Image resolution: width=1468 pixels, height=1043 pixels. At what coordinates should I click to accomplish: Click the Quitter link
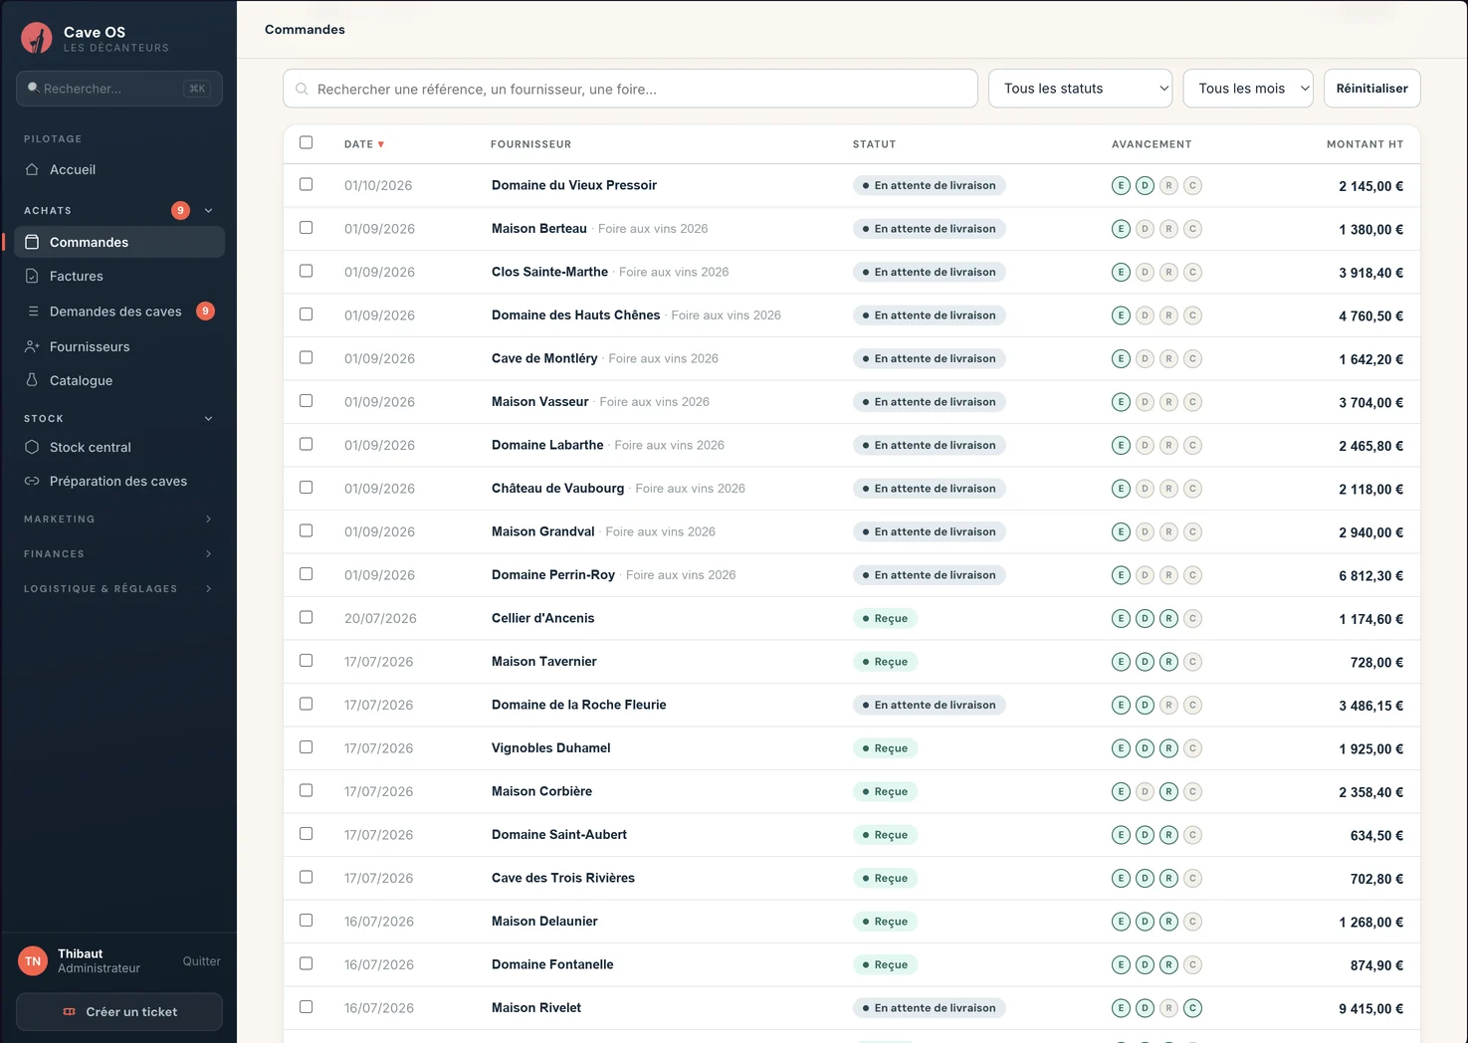click(x=202, y=961)
